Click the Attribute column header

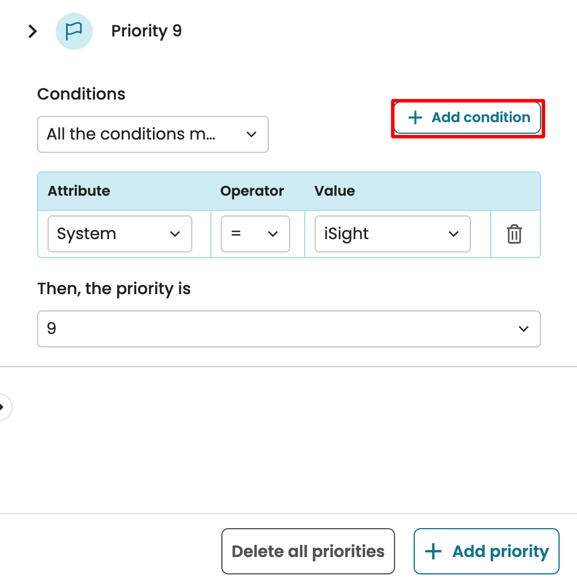[x=79, y=191]
